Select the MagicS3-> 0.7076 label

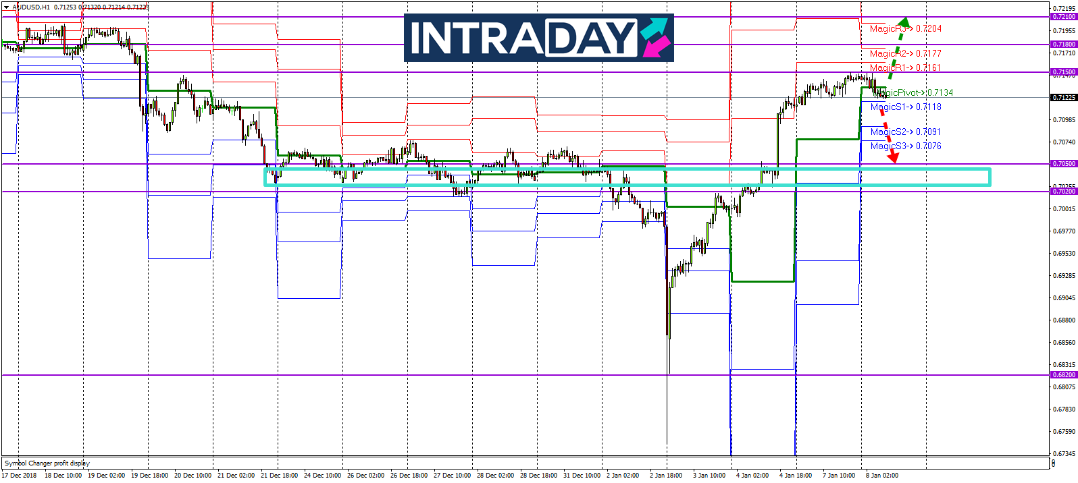pos(906,146)
